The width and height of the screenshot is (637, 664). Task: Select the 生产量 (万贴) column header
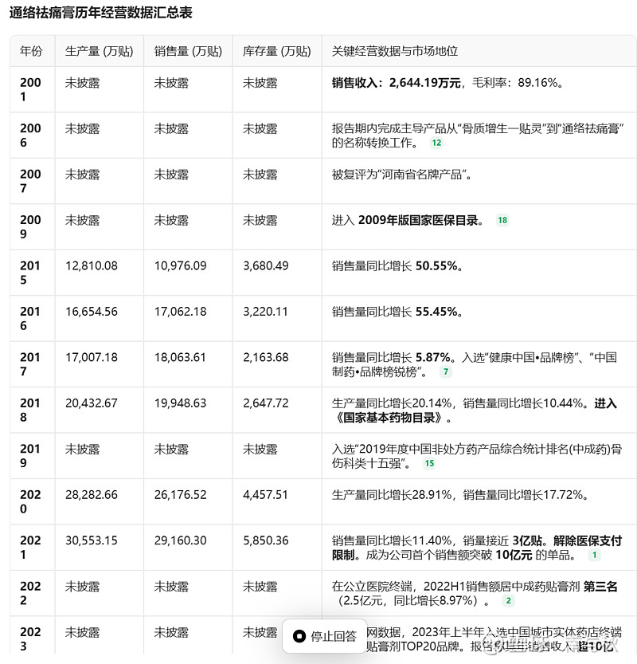[x=99, y=51]
